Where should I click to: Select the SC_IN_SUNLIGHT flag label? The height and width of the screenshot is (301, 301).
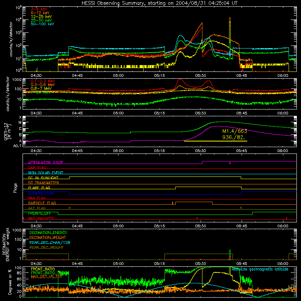[43, 178]
